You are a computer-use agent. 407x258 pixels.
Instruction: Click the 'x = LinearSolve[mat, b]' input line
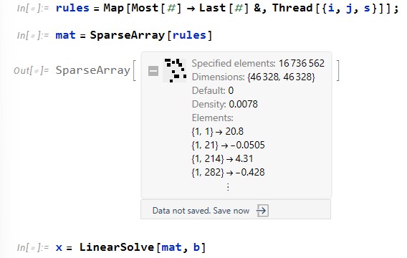(130, 247)
